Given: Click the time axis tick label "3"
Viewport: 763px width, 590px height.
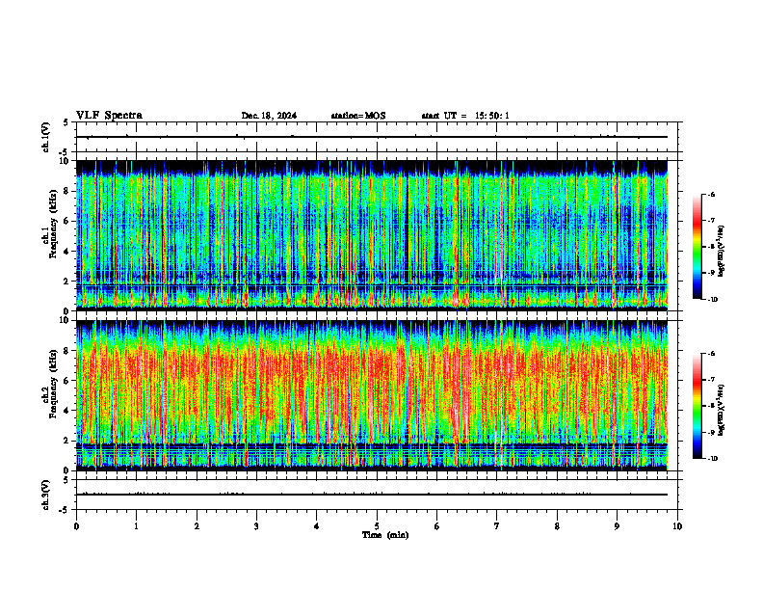Looking at the screenshot, I should 256,526.
